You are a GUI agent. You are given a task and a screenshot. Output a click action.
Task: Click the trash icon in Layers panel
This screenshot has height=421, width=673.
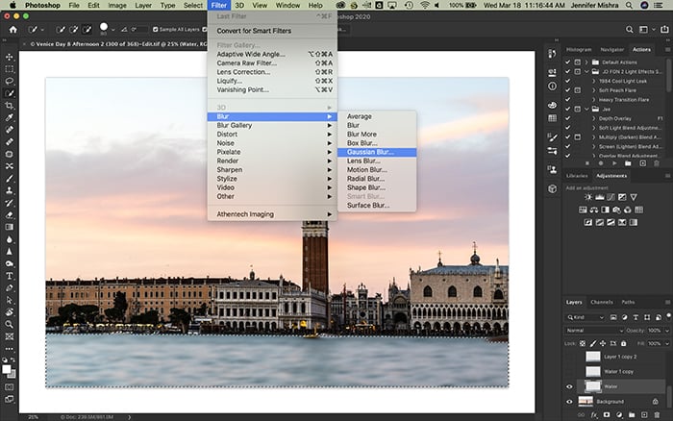(657, 415)
